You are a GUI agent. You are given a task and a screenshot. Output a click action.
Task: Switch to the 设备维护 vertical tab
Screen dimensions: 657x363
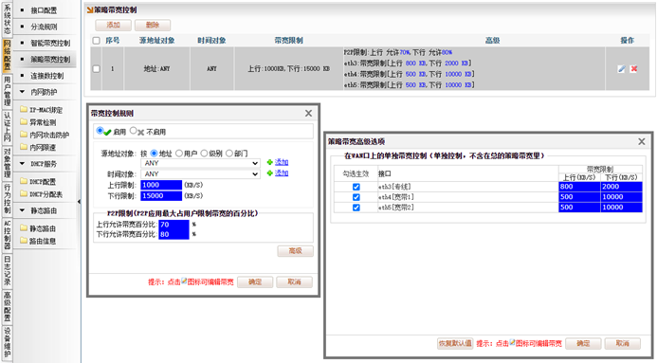(x=8, y=343)
